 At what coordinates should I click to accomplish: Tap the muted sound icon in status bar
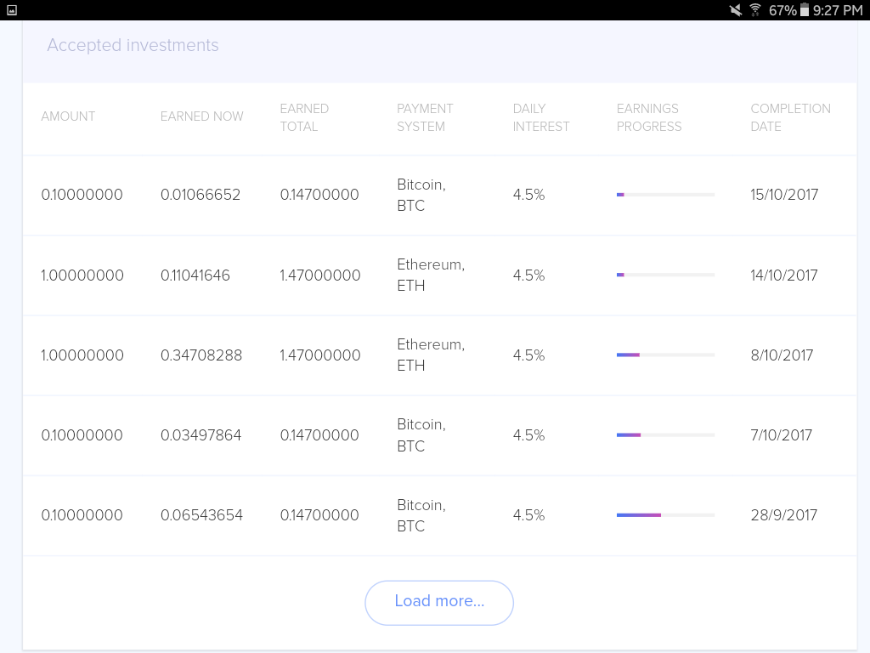(x=736, y=10)
